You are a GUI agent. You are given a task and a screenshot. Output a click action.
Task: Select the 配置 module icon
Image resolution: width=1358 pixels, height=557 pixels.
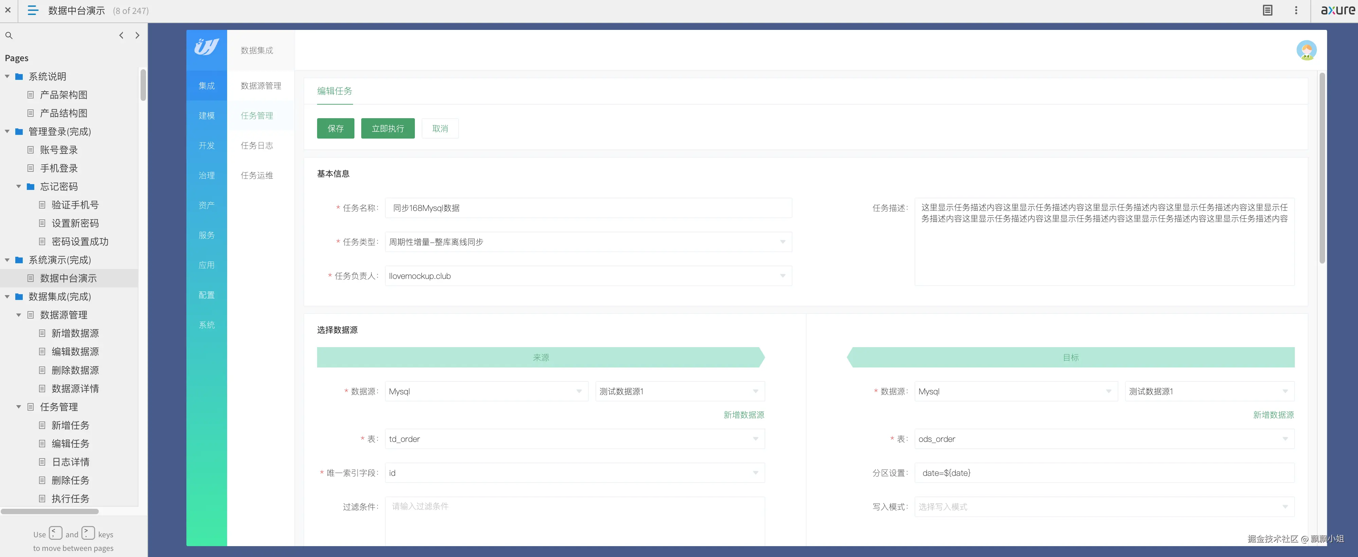pos(206,295)
